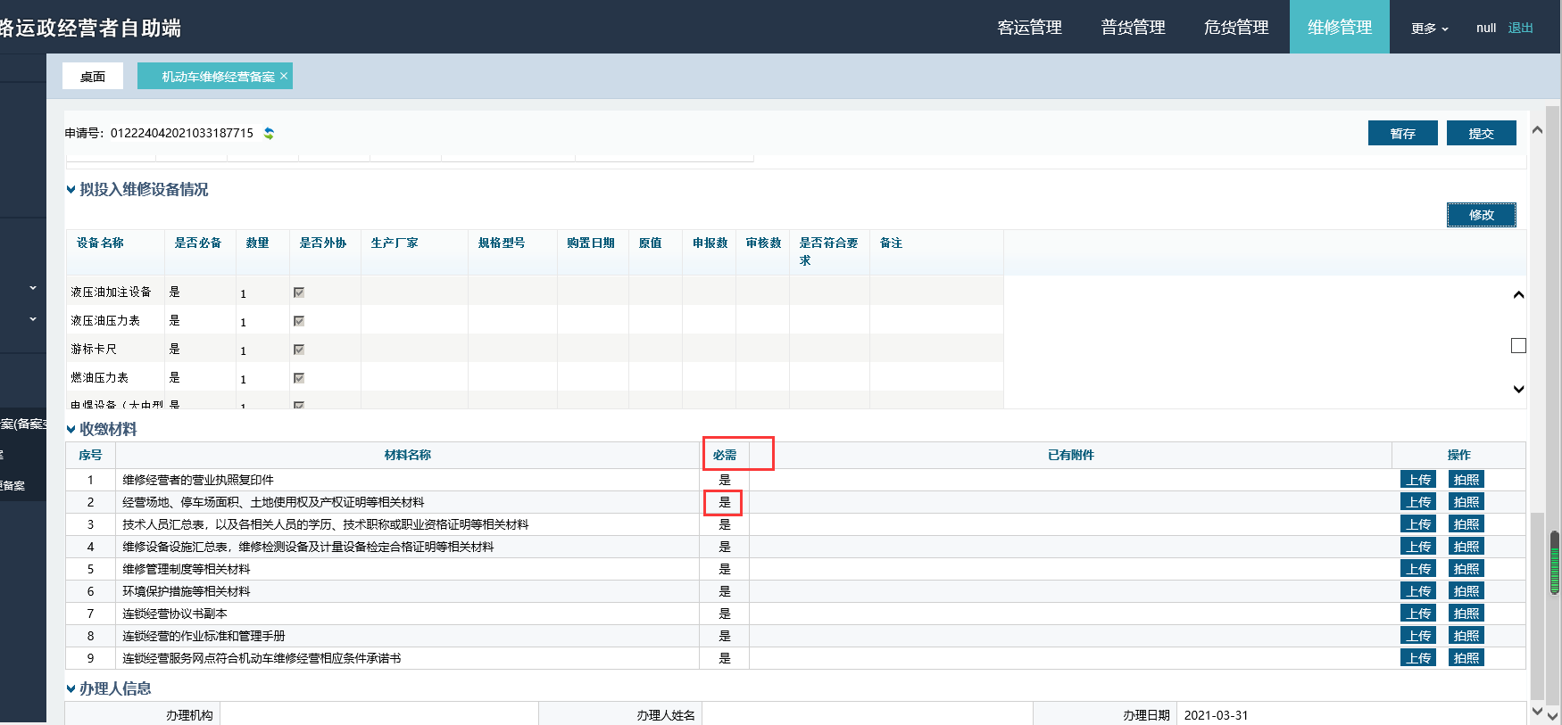Close the 机动车维修经营备案 tab

point(284,76)
